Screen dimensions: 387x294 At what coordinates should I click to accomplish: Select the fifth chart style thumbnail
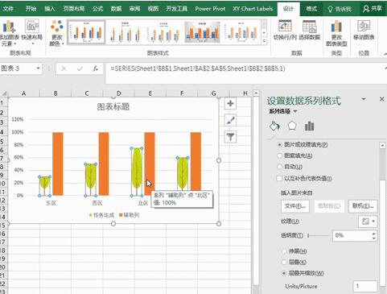click(241, 32)
